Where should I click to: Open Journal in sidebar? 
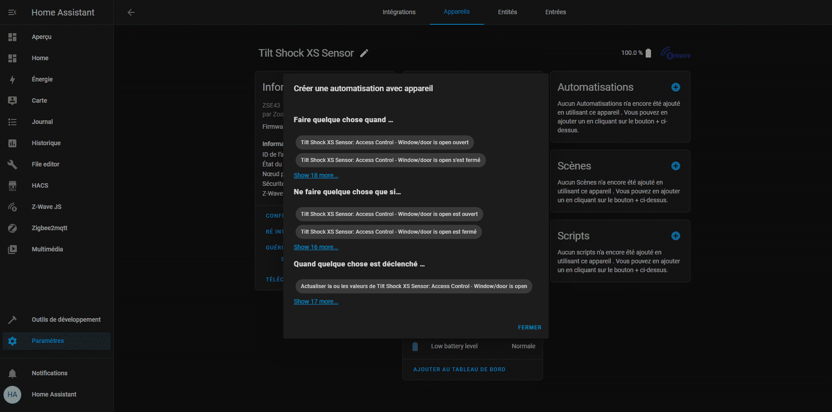57,122
